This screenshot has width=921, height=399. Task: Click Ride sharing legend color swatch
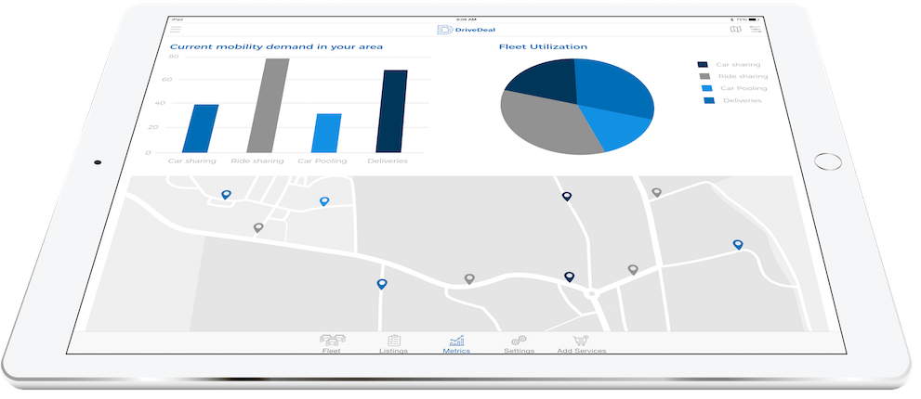[704, 76]
